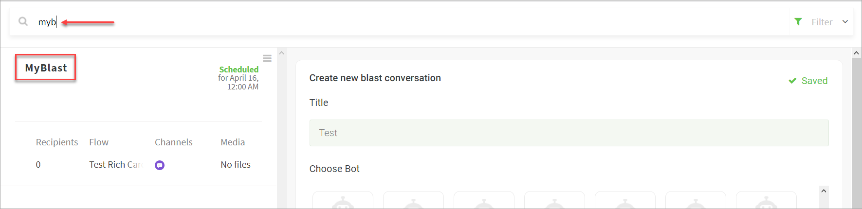This screenshot has height=209, width=862.
Task: Click the page scrollbar up arrow
Action: point(857,52)
